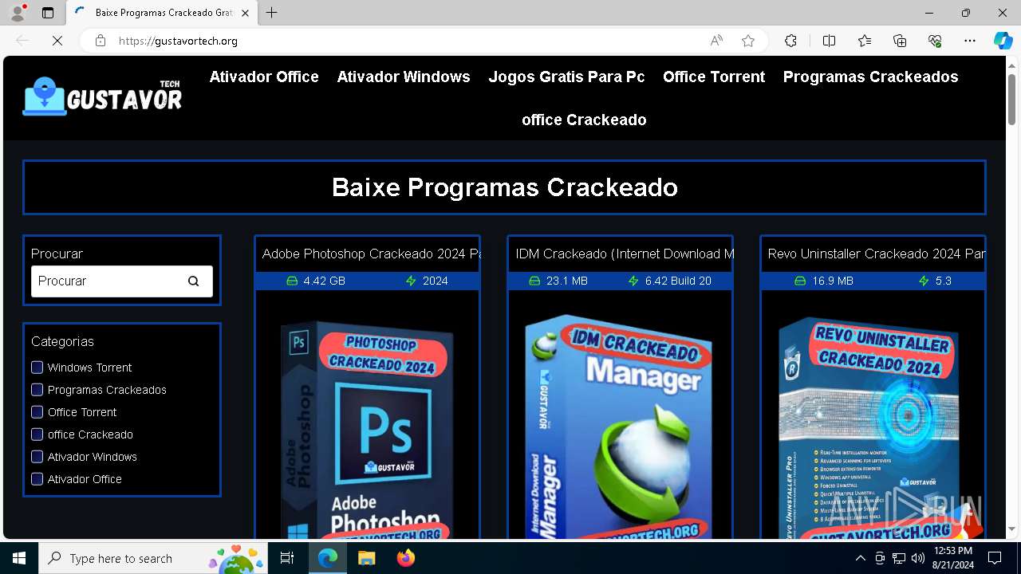This screenshot has height=574, width=1021.
Task: View site information lock icon
Action: pyautogui.click(x=101, y=41)
